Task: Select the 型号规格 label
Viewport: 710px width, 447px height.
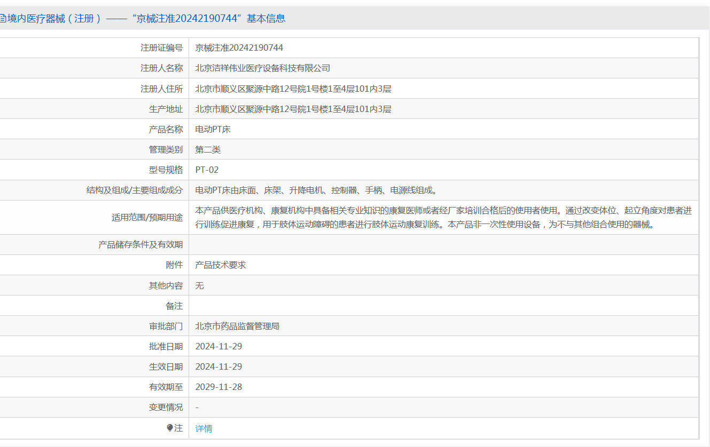Action: [166, 170]
